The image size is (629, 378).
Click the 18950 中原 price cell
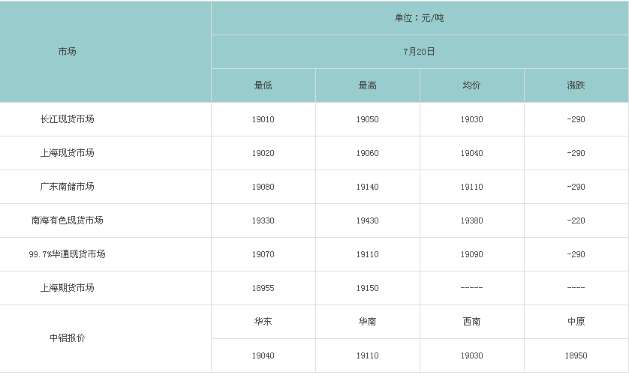pyautogui.click(x=576, y=356)
